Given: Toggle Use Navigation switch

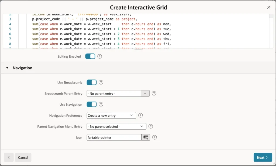Looking at the screenshot, I should pos(92,104).
